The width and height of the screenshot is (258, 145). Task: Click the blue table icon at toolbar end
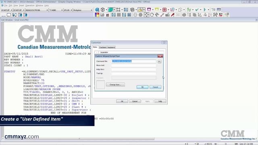click(x=219, y=10)
